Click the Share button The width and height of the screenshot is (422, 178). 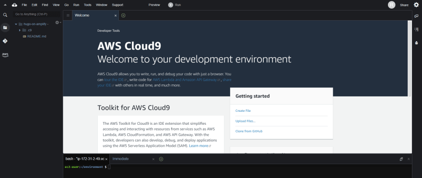tap(404, 5)
